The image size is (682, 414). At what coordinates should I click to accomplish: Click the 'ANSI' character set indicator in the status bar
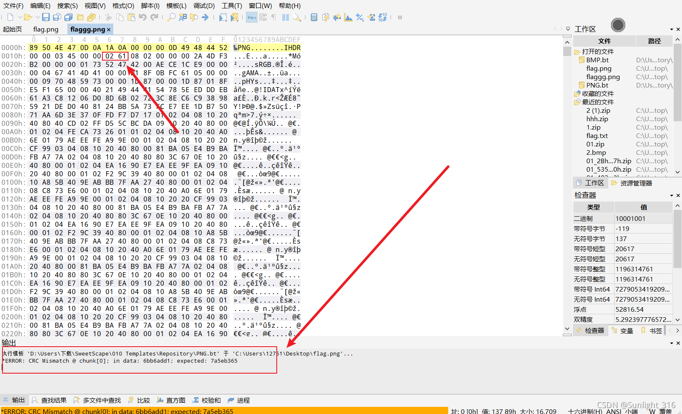(x=614, y=411)
